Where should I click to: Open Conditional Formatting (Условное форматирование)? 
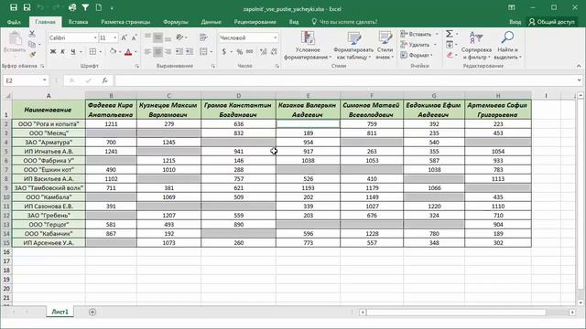point(308,46)
